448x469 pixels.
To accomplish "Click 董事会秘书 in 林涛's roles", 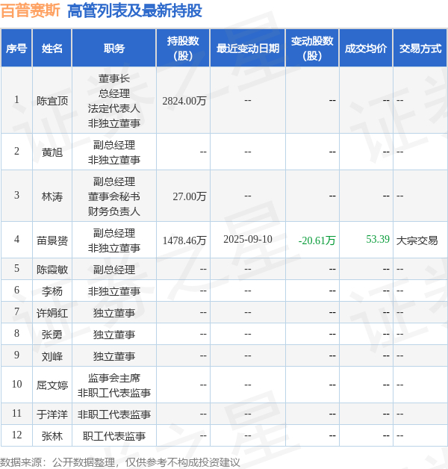I will point(114,196).
